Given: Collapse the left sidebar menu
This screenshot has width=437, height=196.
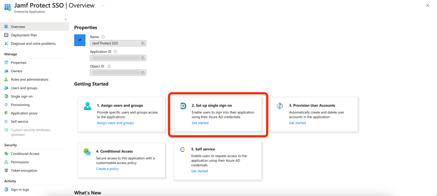Looking at the screenshot, I should click(65, 20).
